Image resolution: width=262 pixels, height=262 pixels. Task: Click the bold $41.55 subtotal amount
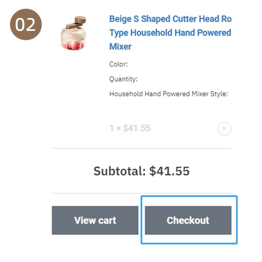click(169, 171)
